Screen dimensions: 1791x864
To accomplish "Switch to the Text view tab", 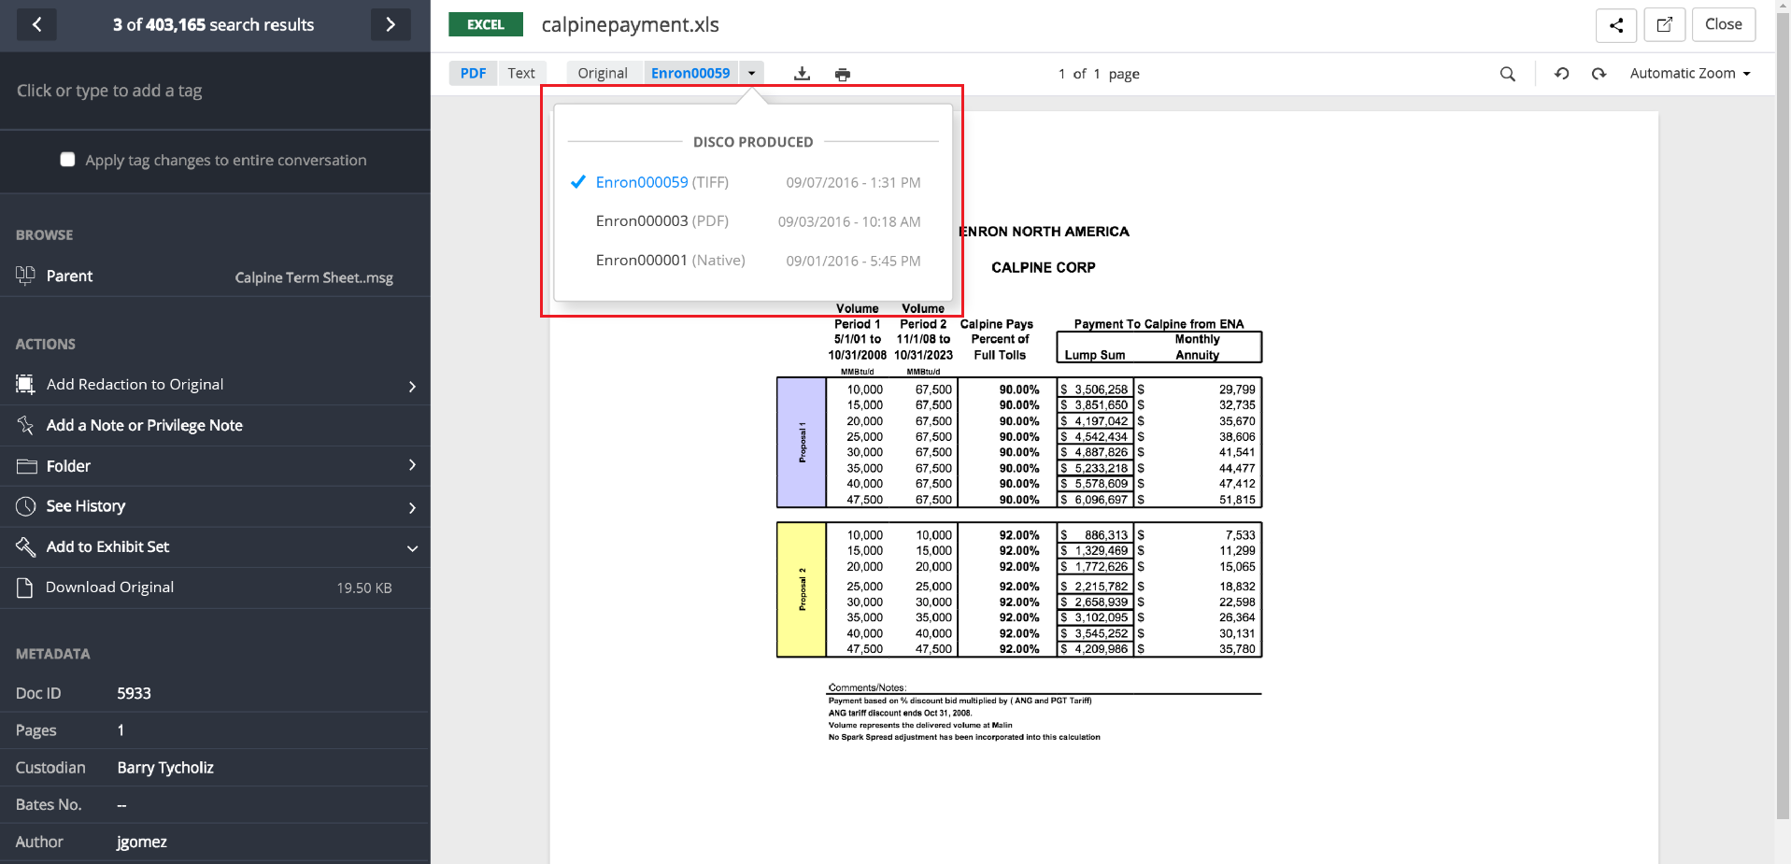I will click(x=521, y=73).
